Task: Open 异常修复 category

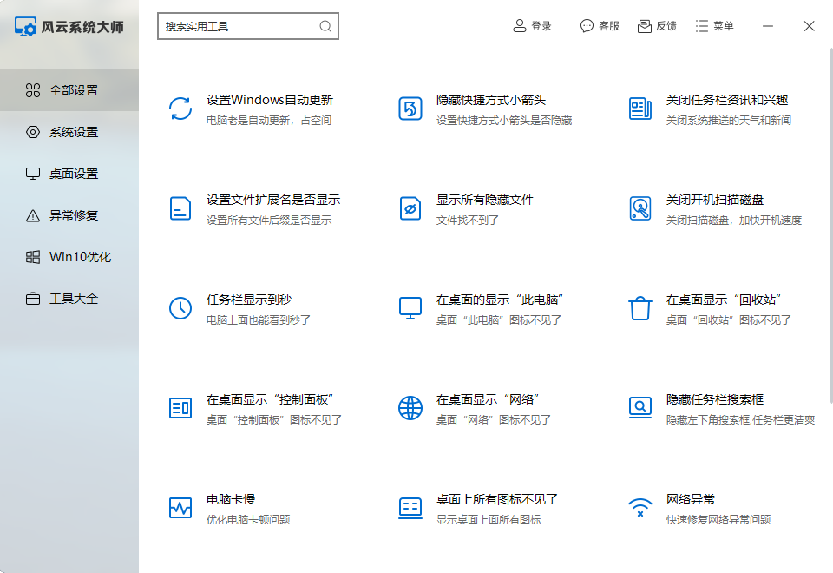Action: click(69, 215)
